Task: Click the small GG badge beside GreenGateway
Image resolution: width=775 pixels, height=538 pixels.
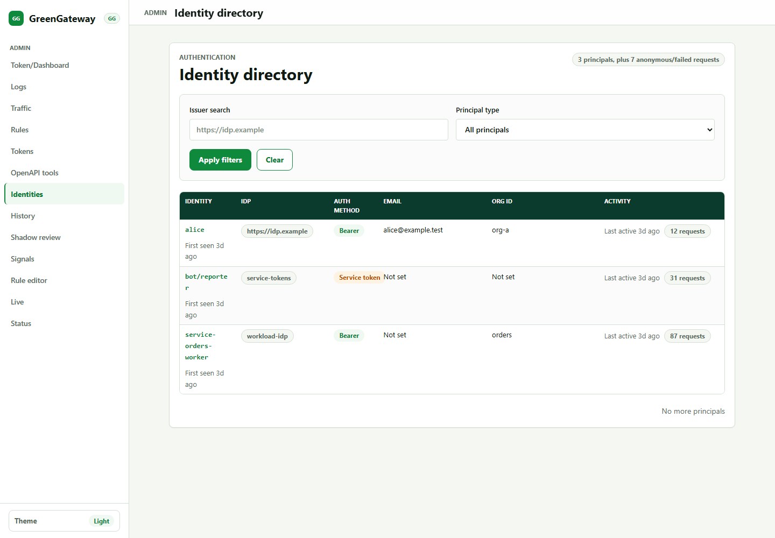Action: (x=112, y=18)
